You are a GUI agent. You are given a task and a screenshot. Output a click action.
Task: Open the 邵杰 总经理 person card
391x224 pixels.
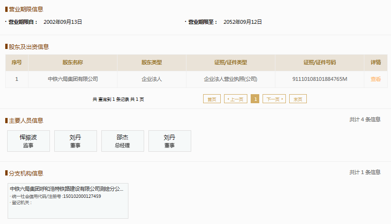click(122, 141)
